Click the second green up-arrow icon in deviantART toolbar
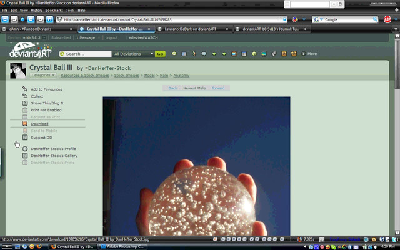The image size is (400, 250). tap(224, 54)
